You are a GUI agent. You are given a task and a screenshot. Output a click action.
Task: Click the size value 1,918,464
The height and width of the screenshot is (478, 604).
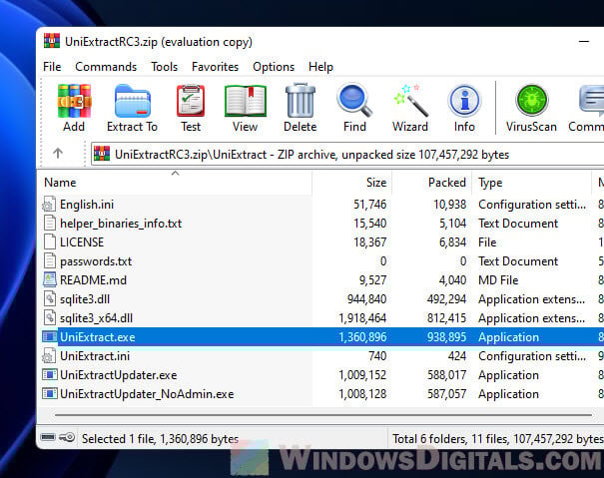(x=362, y=318)
